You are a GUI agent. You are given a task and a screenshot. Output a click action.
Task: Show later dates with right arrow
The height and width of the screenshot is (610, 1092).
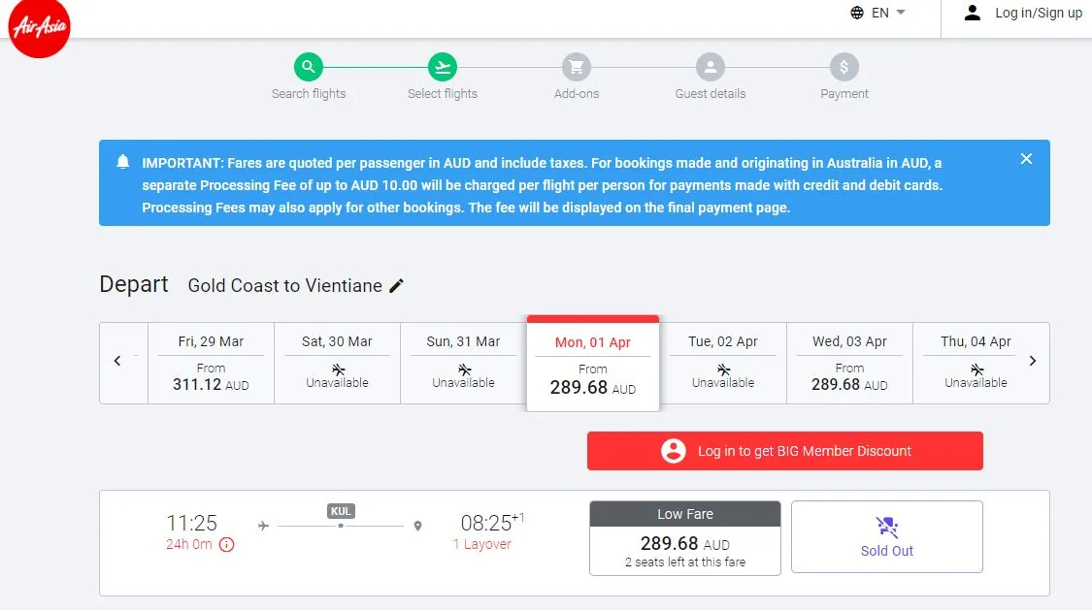coord(1033,361)
